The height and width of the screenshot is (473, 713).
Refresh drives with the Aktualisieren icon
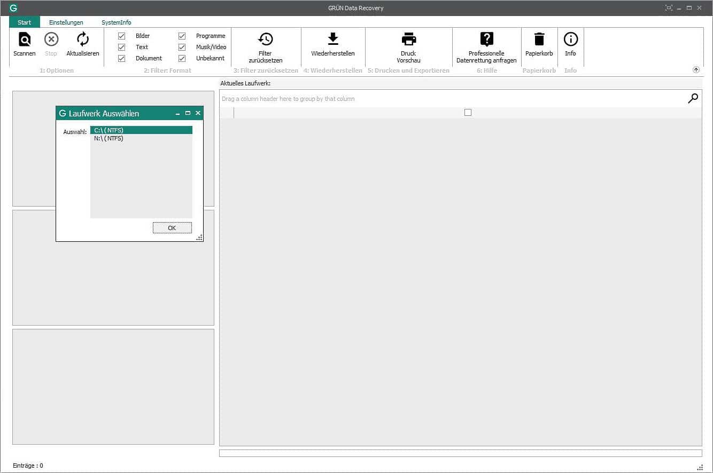[83, 40]
